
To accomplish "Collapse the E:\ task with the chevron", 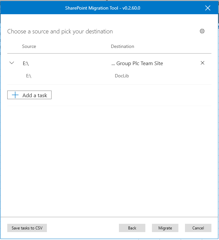I will coord(12,63).
